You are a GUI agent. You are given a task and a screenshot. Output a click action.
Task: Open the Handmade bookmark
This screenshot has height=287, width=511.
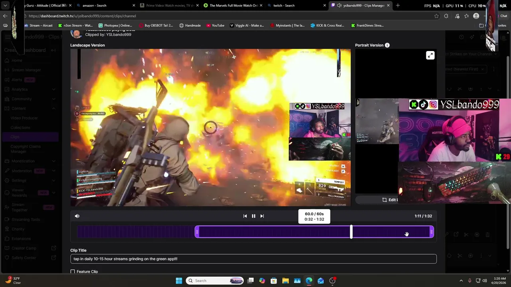(x=190, y=26)
